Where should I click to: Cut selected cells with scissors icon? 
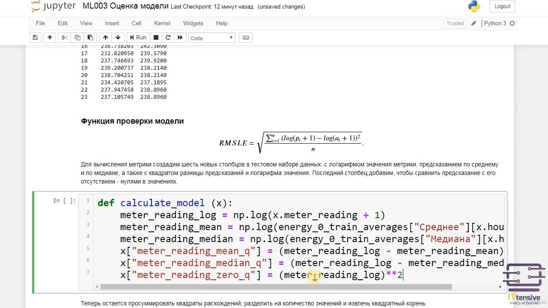(x=65, y=38)
